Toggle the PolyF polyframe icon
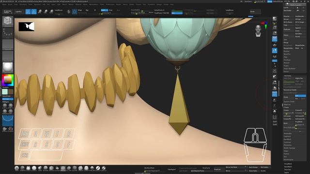The width and height of the screenshot is (310, 174). coord(275,94)
